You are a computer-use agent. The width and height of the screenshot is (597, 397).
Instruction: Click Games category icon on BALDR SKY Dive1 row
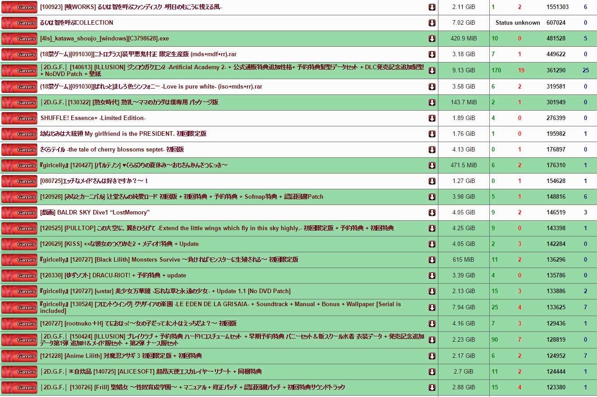[x=19, y=213]
